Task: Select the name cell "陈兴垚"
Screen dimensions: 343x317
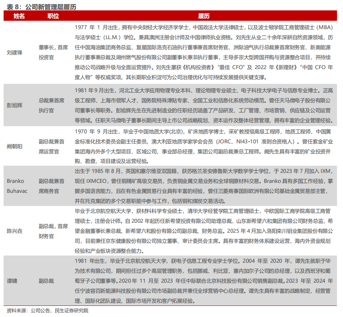Action: click(15, 231)
